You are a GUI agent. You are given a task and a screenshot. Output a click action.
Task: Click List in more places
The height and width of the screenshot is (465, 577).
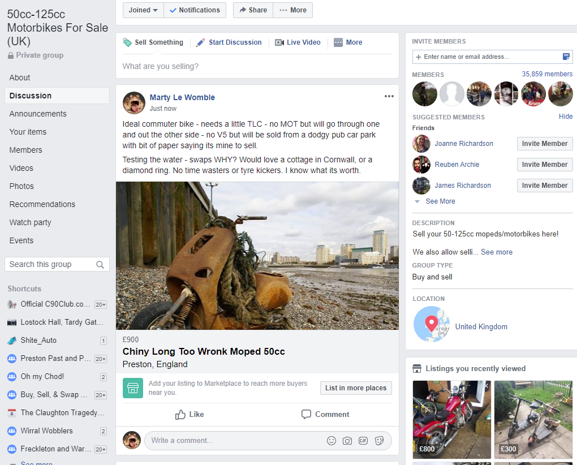pyautogui.click(x=356, y=388)
